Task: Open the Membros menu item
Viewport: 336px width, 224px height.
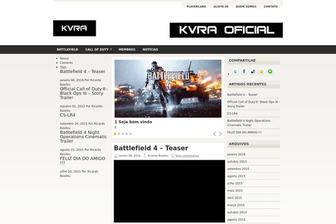Action: coord(127,49)
